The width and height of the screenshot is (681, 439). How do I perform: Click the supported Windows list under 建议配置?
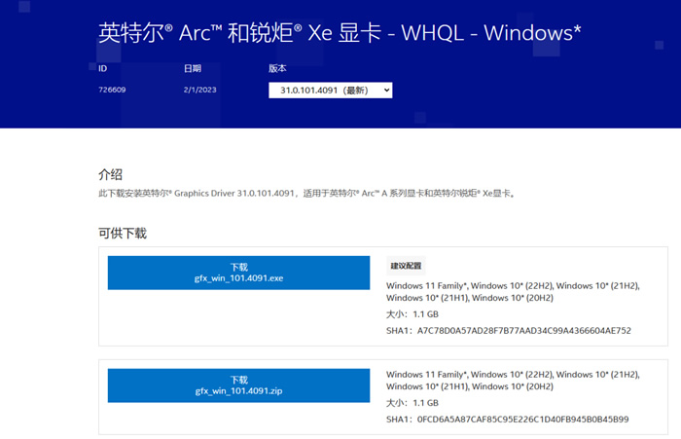click(513, 292)
